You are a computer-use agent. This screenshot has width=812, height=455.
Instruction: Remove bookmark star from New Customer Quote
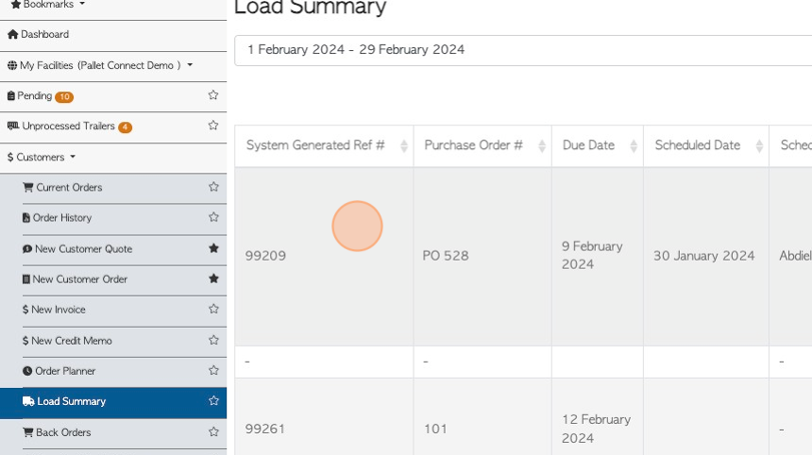[213, 248]
